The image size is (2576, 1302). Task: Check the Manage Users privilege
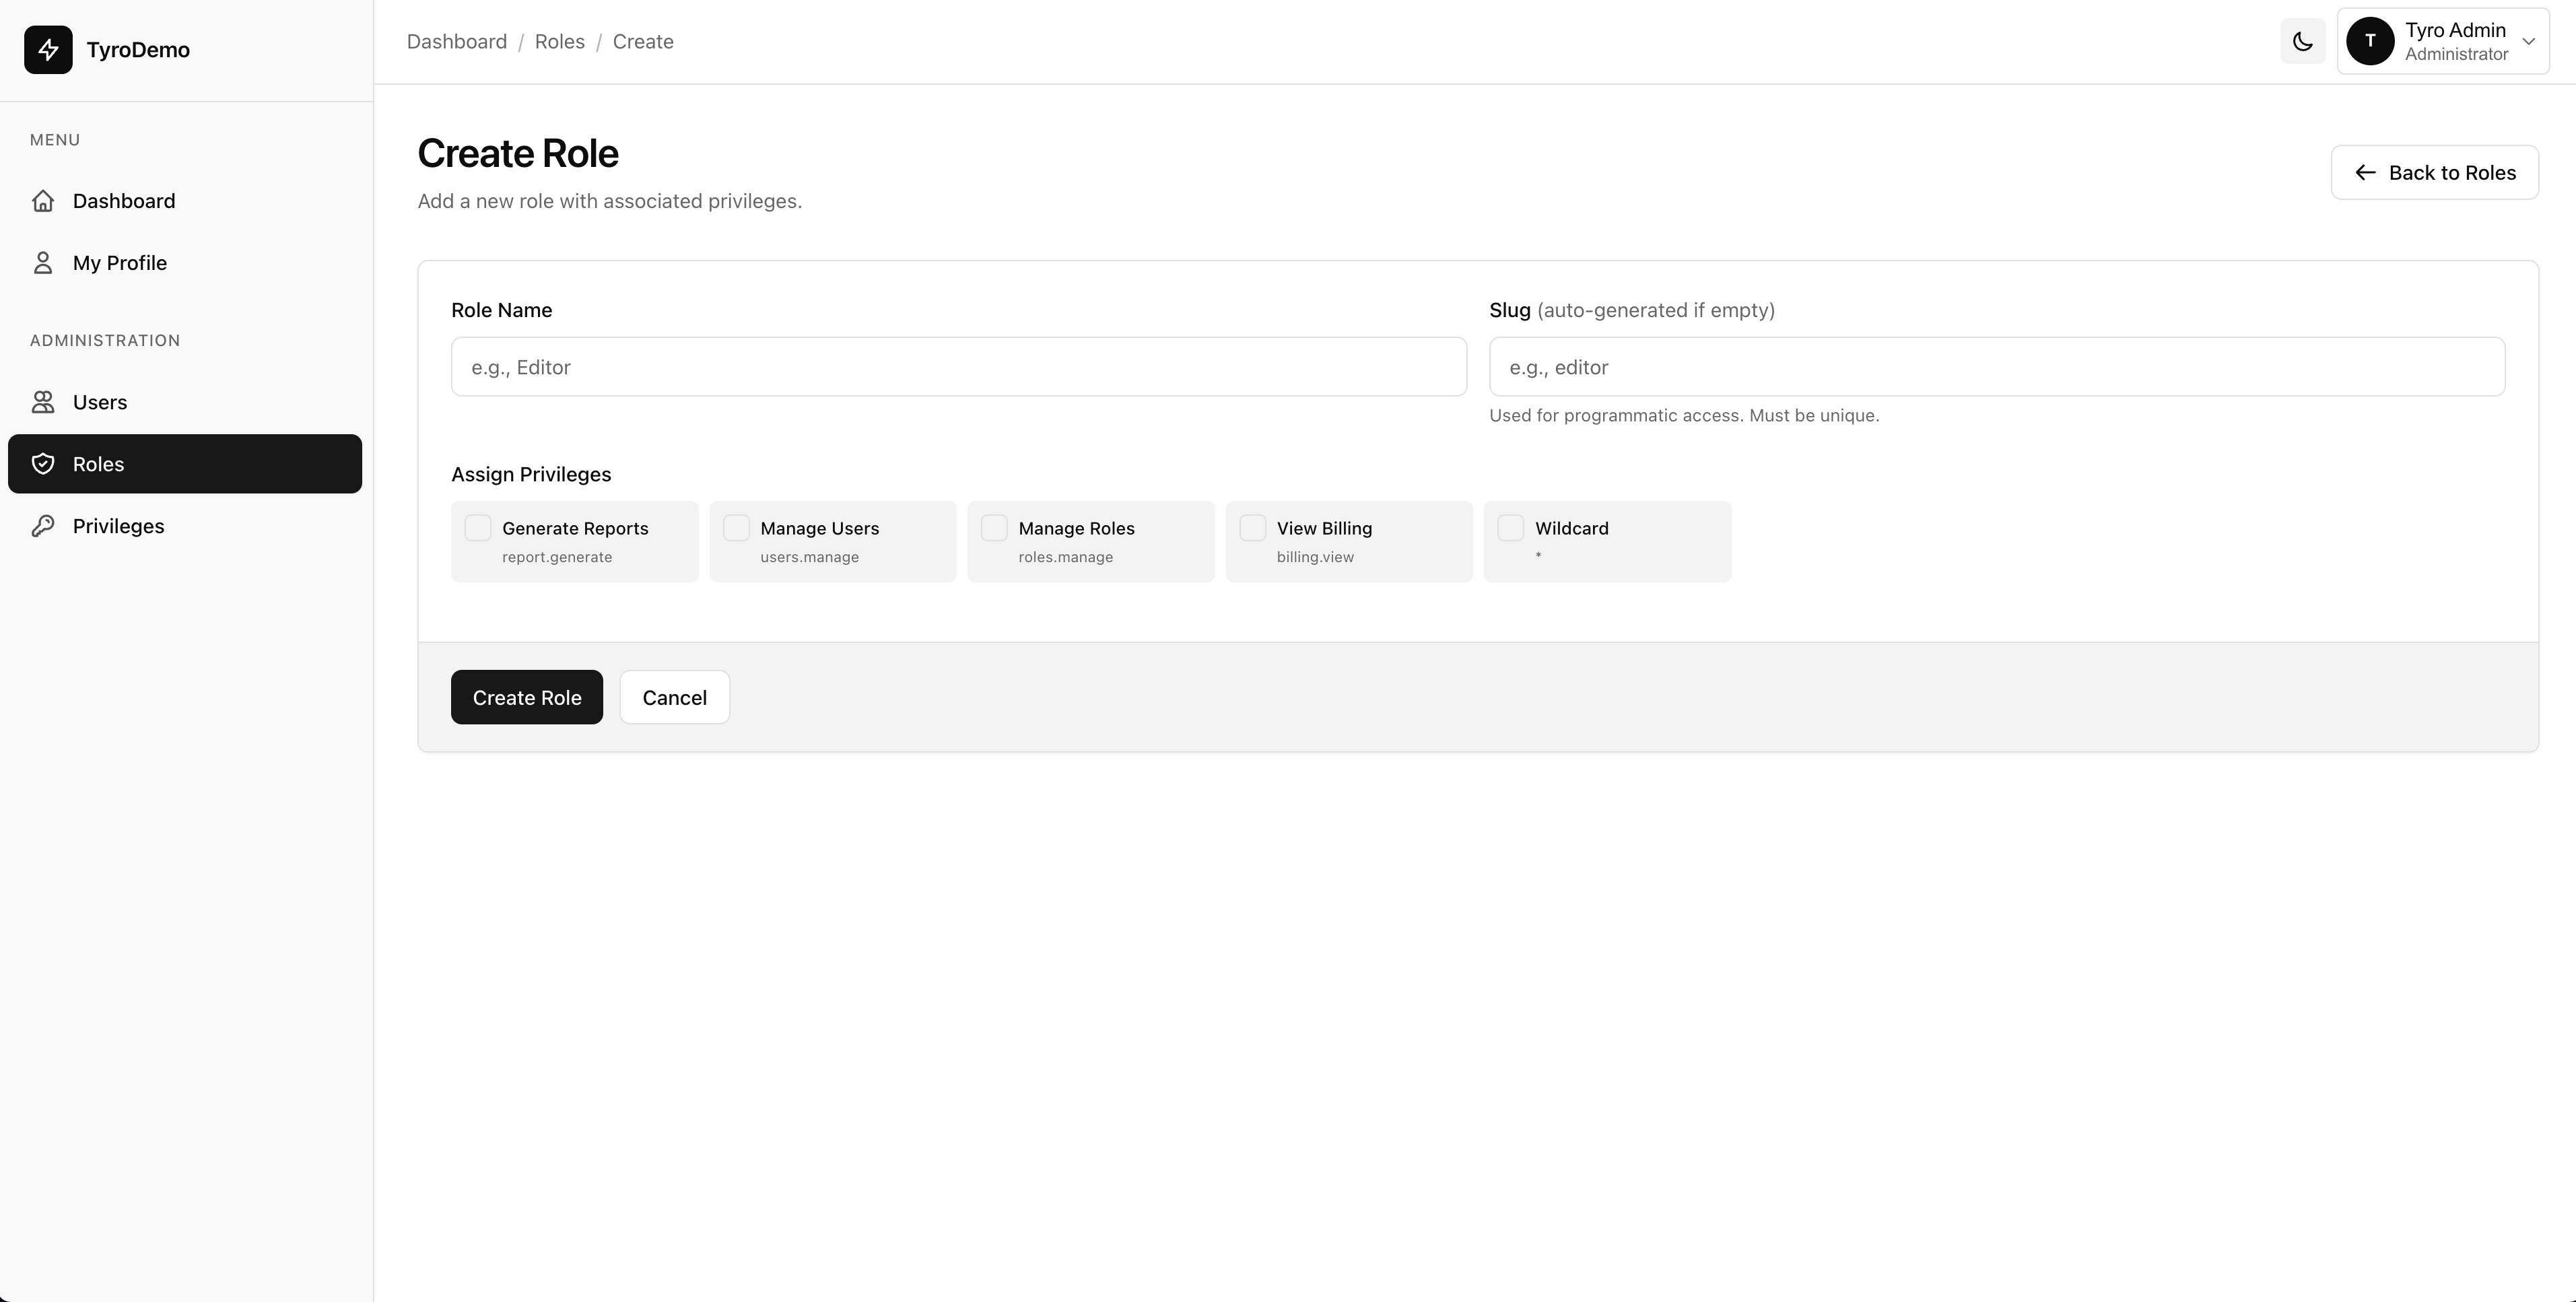point(736,527)
